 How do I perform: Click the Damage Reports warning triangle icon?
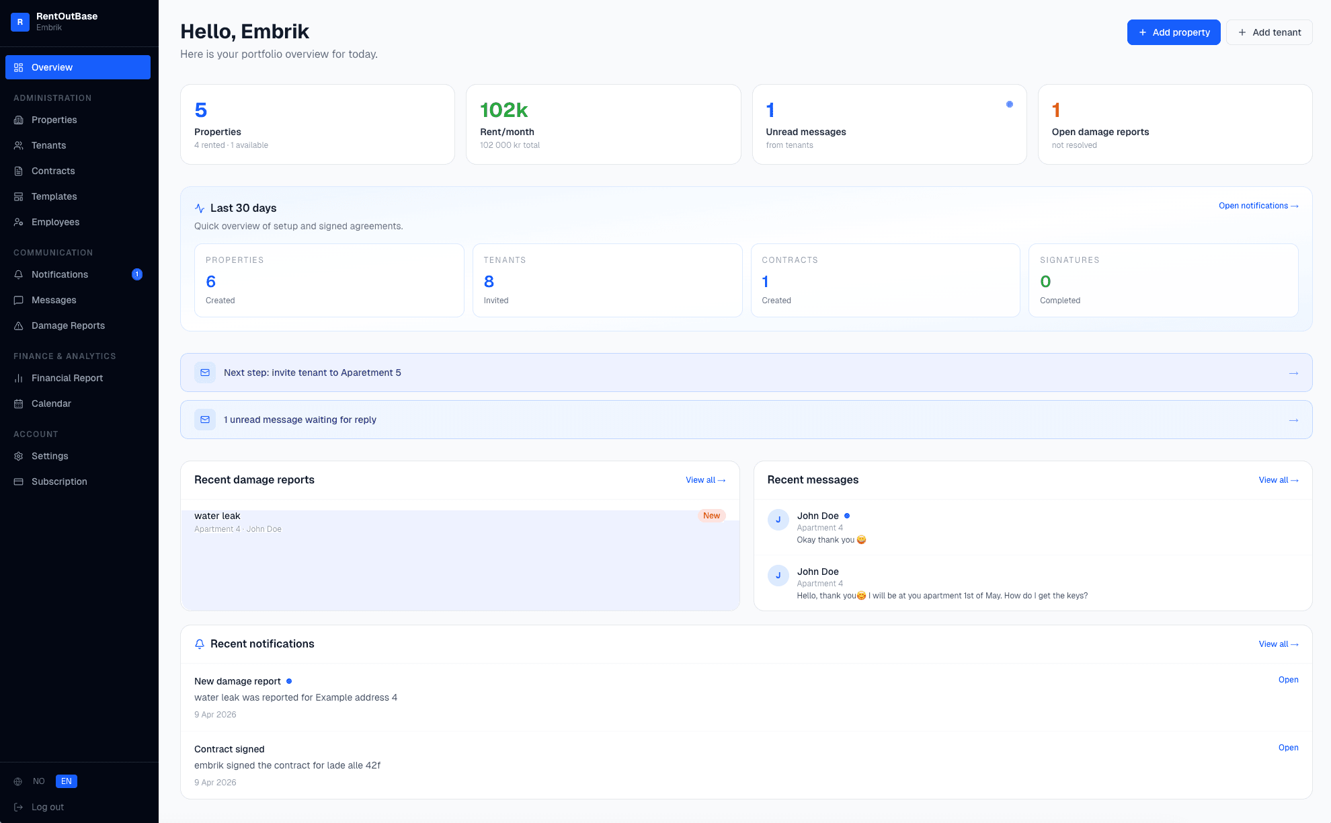point(19,325)
